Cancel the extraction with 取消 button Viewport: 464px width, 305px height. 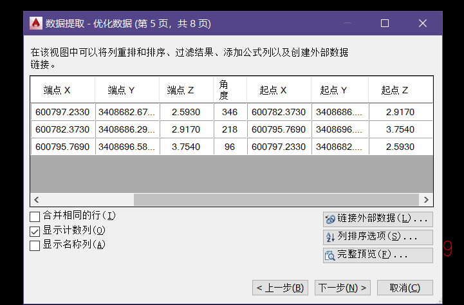click(405, 288)
